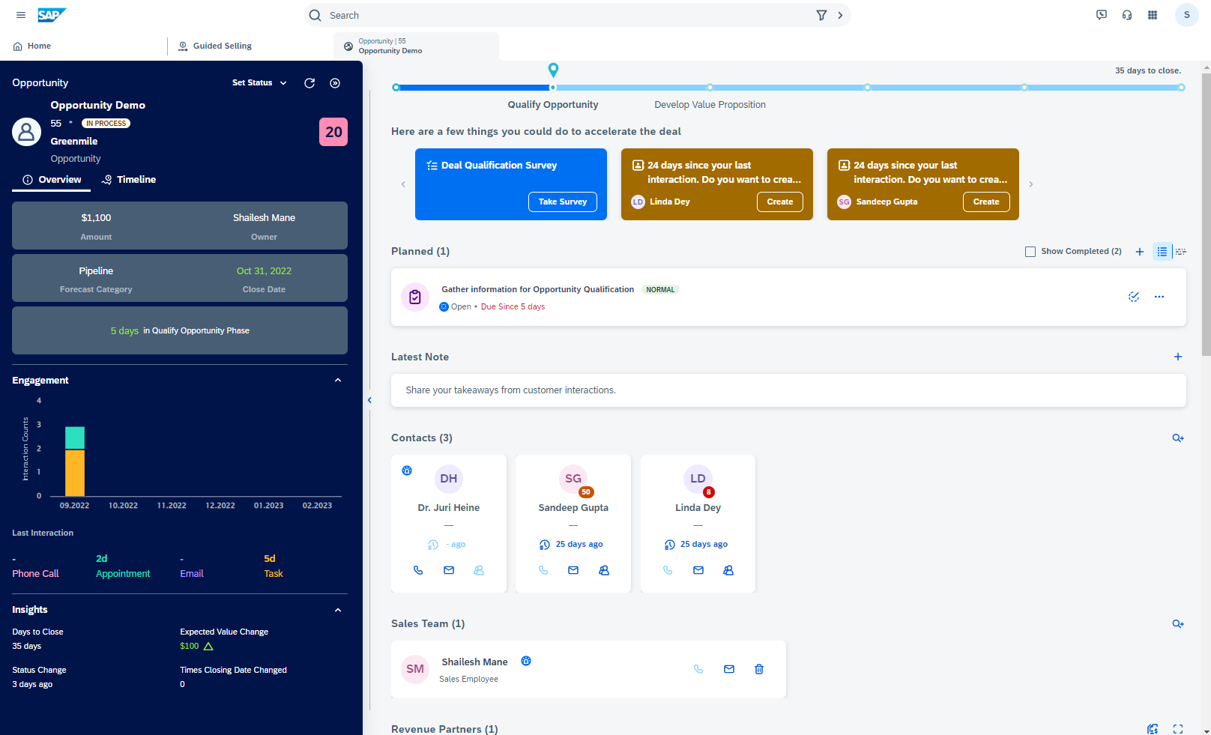Email Dr. Juri Heine
This screenshot has height=735, width=1211.
[449, 570]
